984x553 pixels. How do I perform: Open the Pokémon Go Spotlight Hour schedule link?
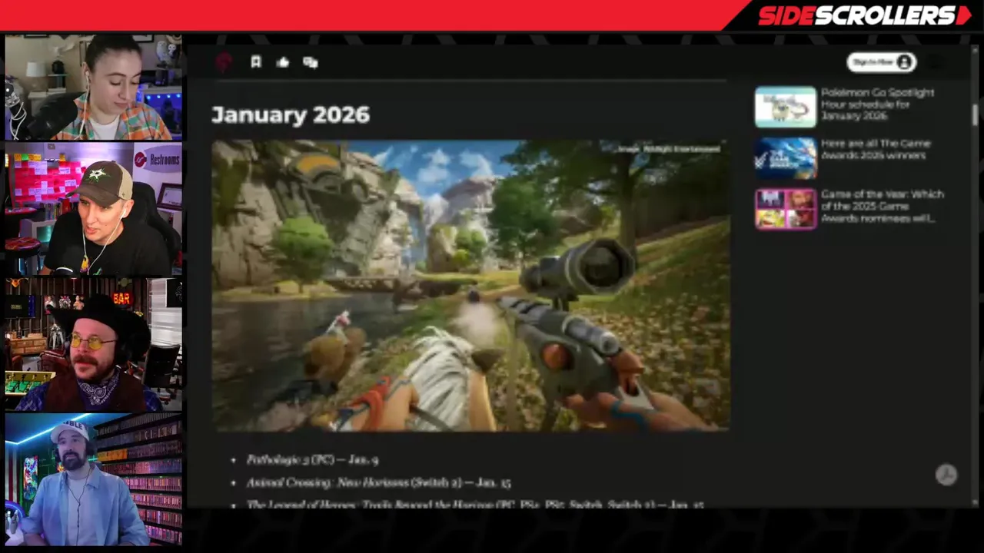coord(877,104)
